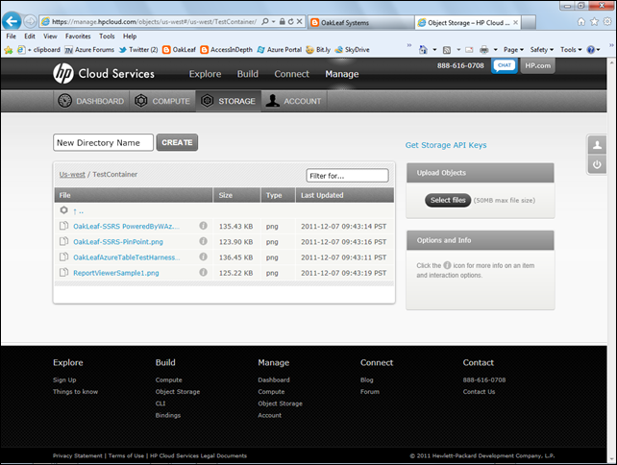Image resolution: width=617 pixels, height=465 pixels.
Task: Open the Help menu
Action: [130, 37]
